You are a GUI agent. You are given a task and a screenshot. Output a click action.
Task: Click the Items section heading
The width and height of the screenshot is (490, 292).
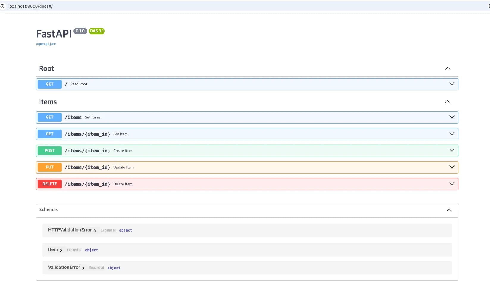tap(48, 102)
